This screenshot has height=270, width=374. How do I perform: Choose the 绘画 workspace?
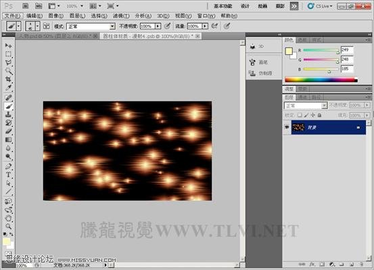[262, 6]
